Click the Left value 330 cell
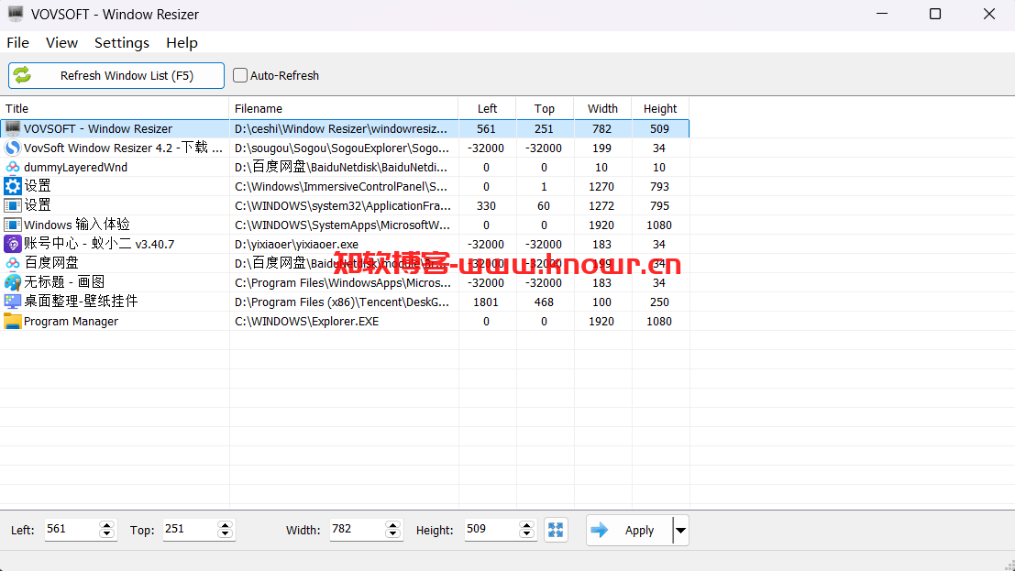Screen dimensions: 1015x571 [486, 206]
